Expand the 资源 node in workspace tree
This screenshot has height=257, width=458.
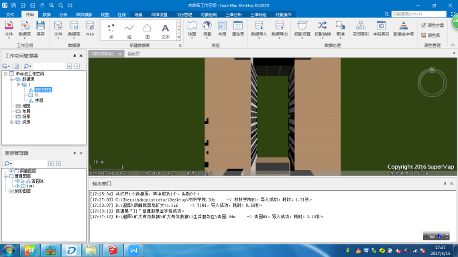tap(11, 122)
